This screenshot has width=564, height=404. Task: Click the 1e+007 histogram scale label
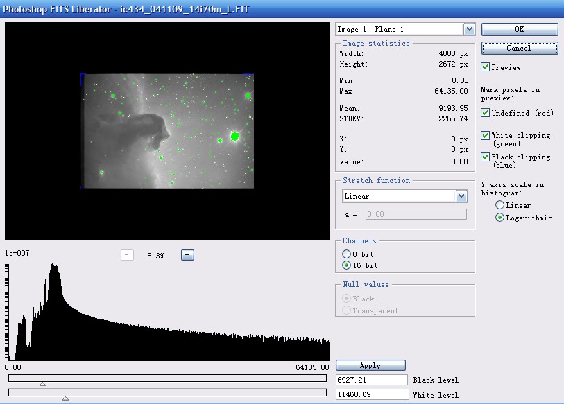pyautogui.click(x=17, y=253)
